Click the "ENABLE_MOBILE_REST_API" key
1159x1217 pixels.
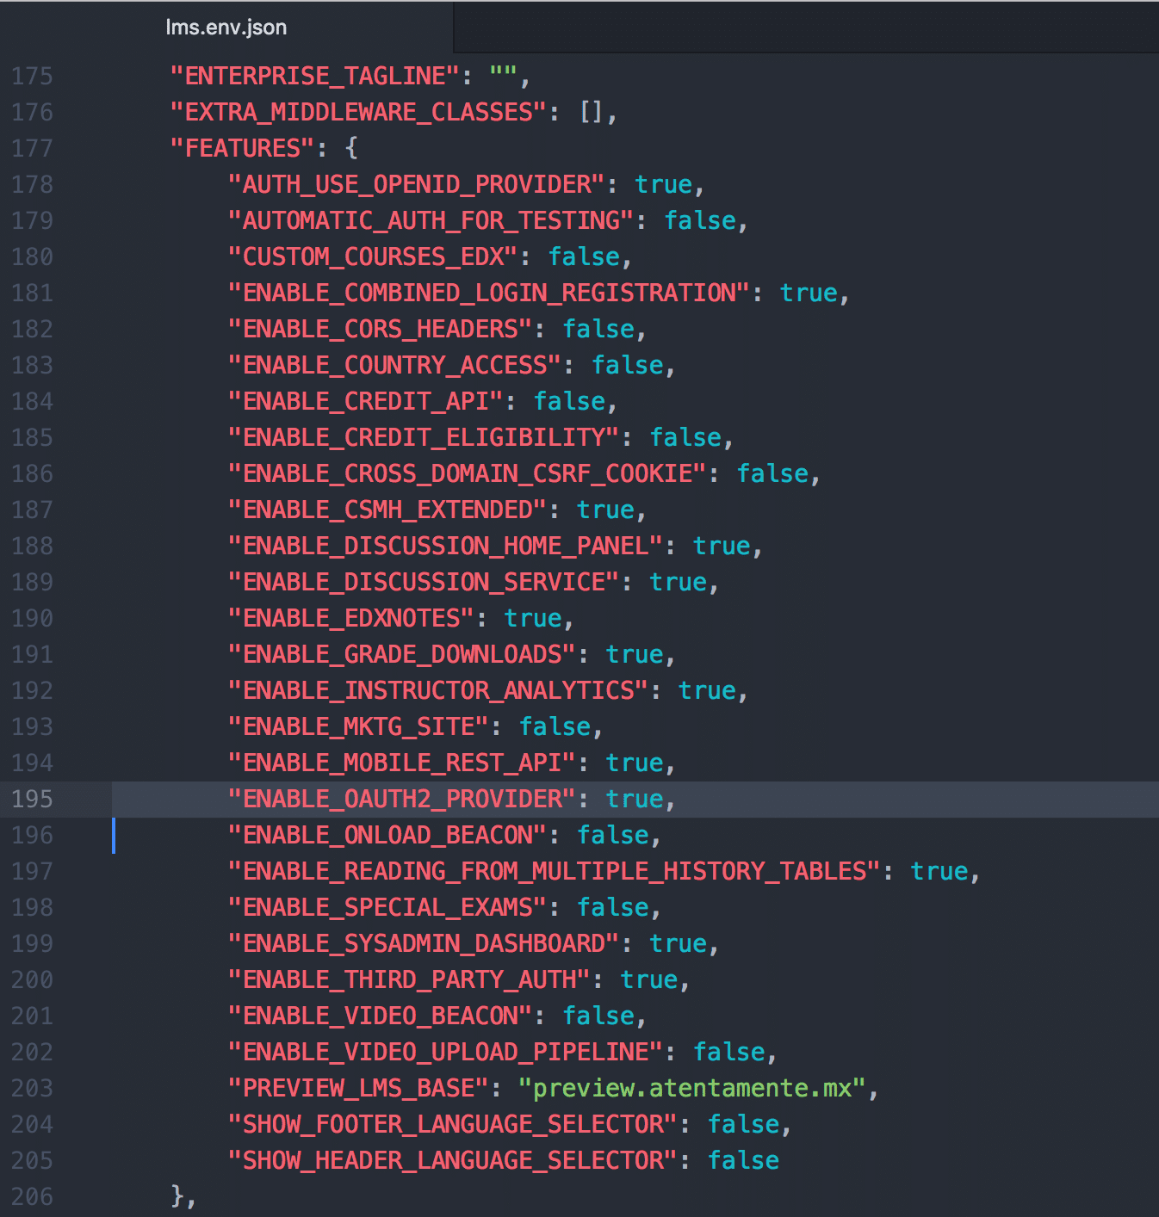(403, 763)
